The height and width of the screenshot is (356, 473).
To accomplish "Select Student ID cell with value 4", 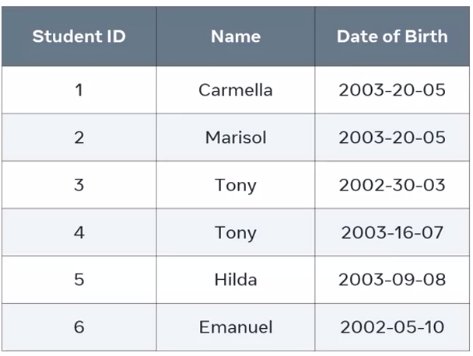I will [79, 232].
